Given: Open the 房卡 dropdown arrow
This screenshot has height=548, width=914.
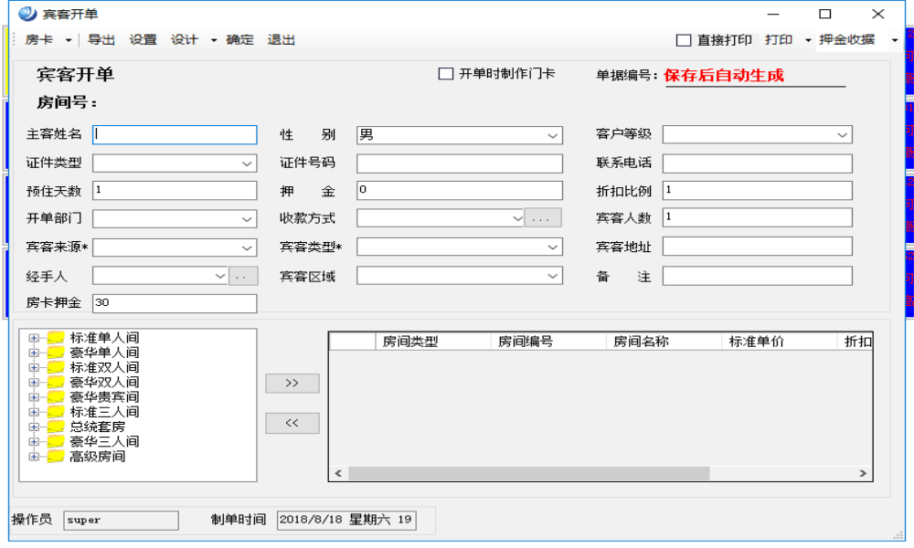Looking at the screenshot, I should (69, 41).
